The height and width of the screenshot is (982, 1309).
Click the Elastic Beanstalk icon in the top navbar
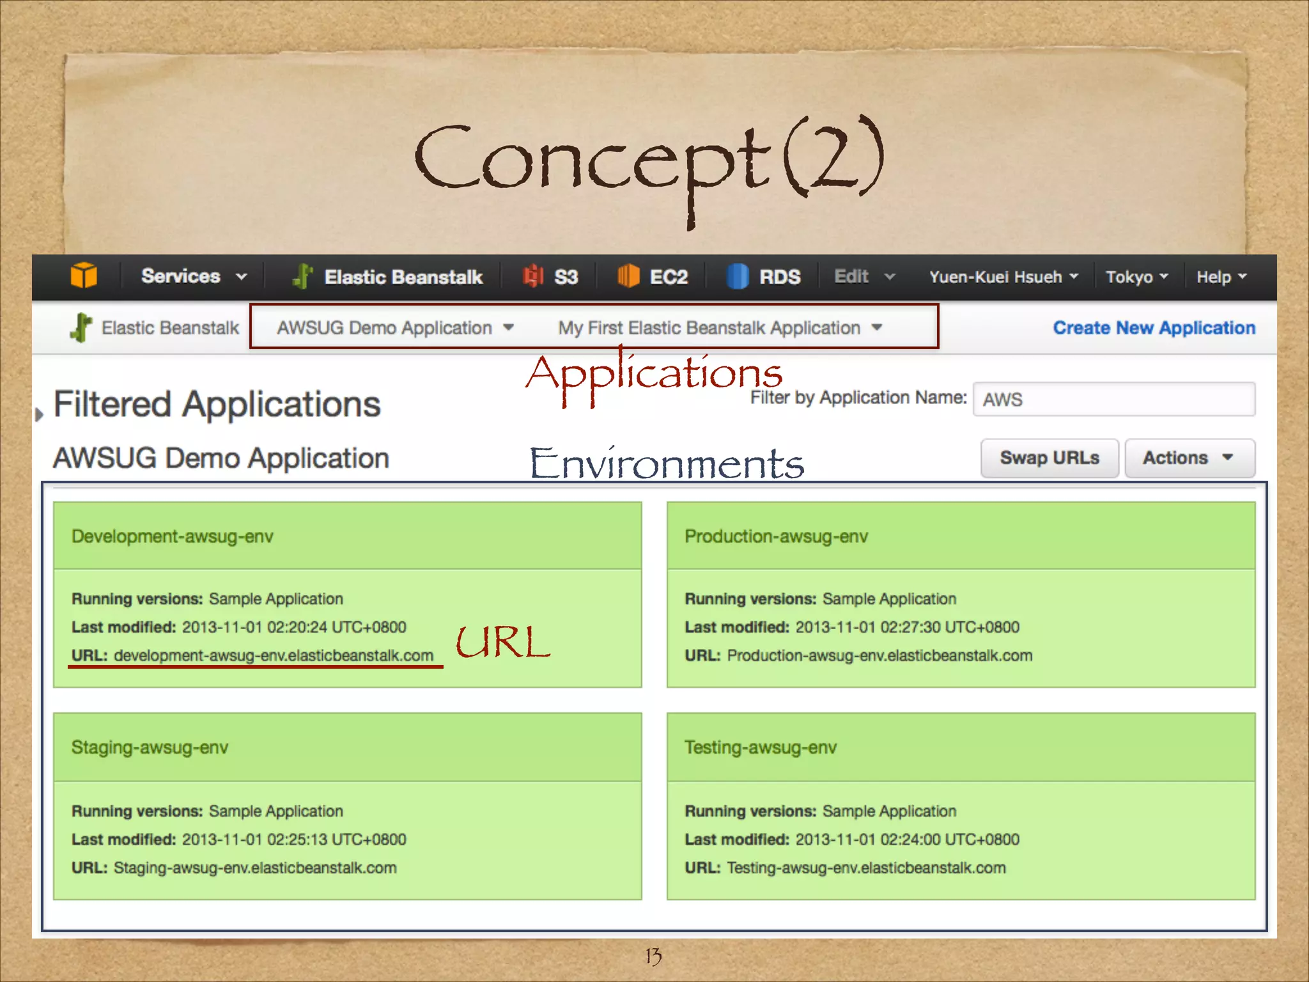click(303, 276)
